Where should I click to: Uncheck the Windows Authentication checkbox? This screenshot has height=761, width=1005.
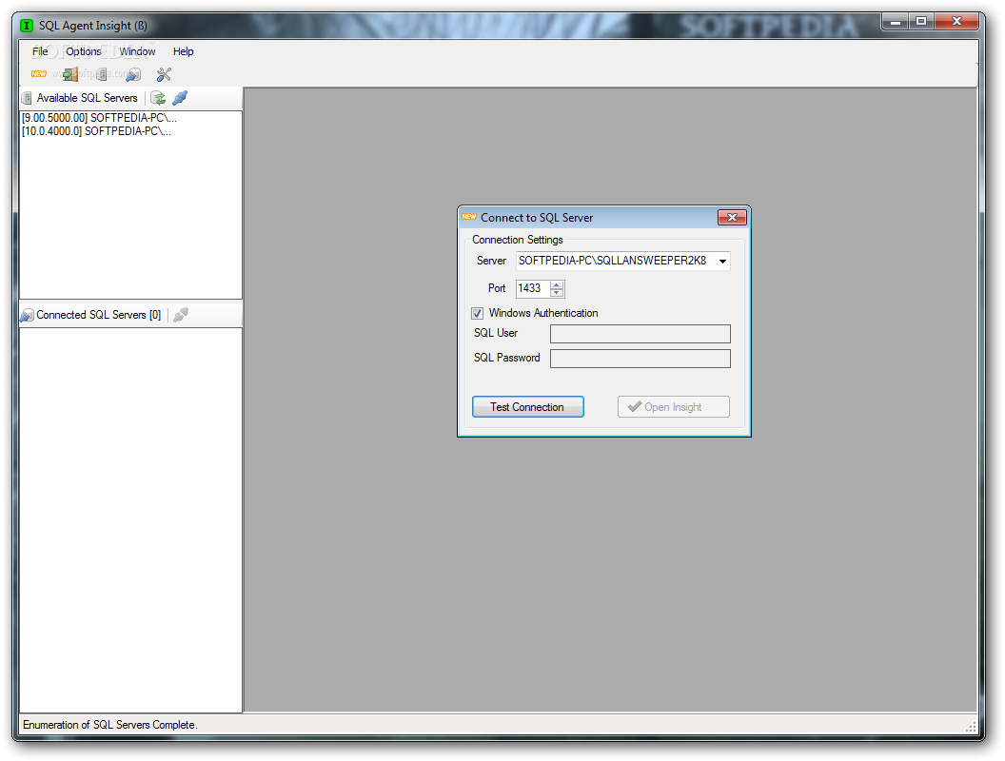click(x=478, y=313)
